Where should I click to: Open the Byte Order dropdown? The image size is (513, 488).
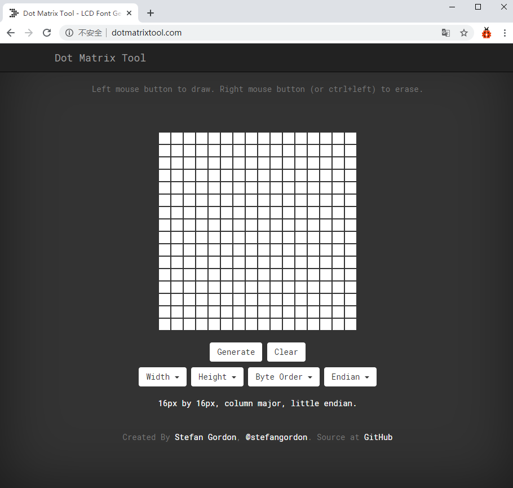284,377
